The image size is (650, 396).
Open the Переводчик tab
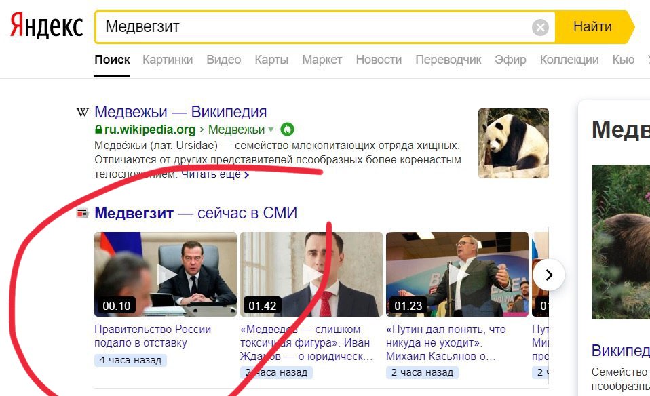coord(448,60)
